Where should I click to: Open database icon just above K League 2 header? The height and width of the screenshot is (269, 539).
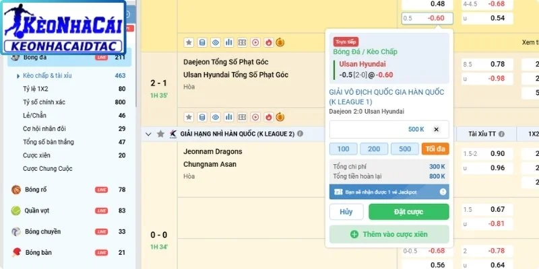(x=202, y=117)
